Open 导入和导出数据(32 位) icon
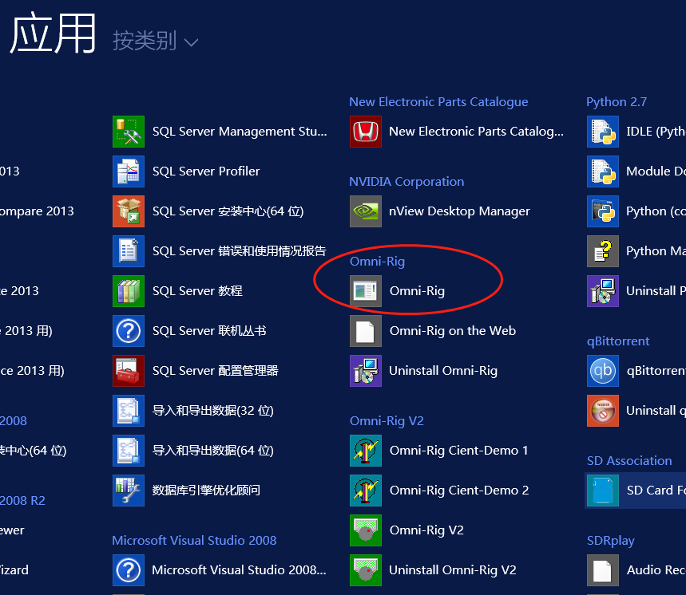 pyautogui.click(x=129, y=411)
